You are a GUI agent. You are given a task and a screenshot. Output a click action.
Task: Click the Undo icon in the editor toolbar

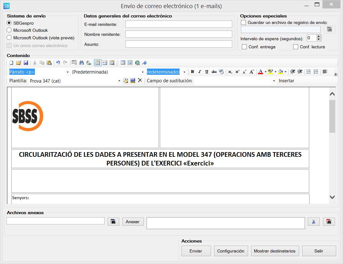[59, 62]
